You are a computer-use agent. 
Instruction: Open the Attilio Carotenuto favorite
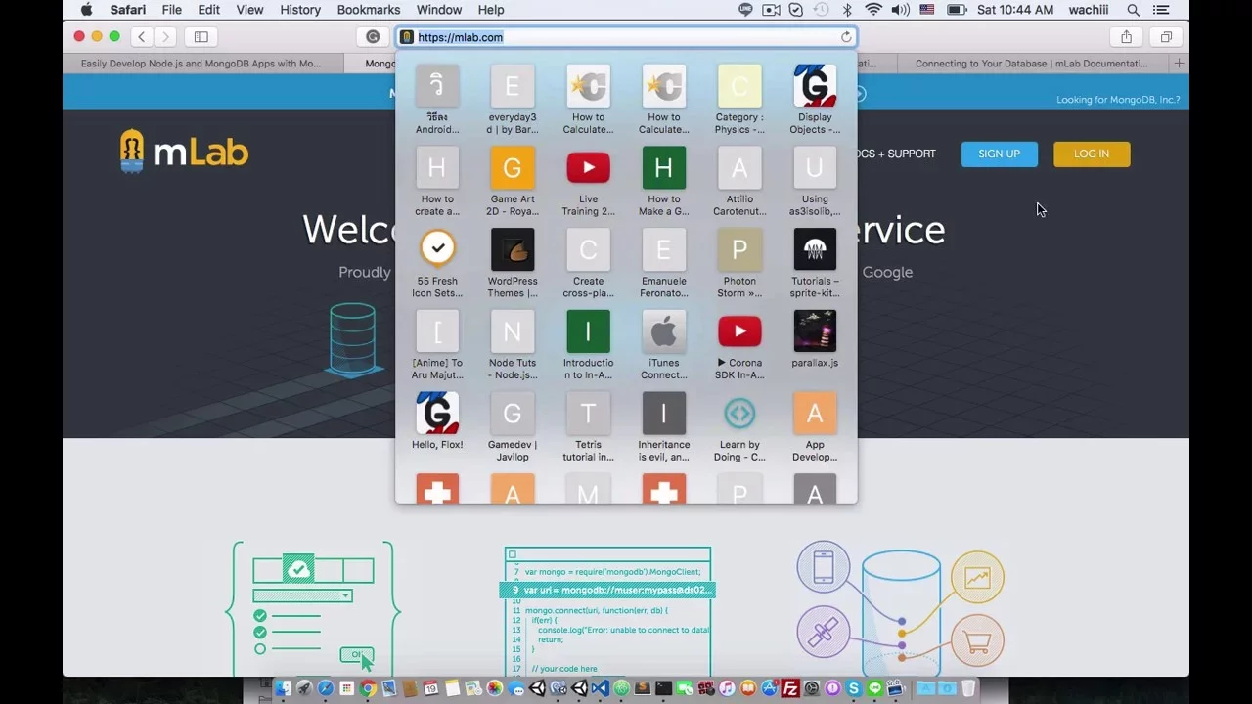[739, 168]
